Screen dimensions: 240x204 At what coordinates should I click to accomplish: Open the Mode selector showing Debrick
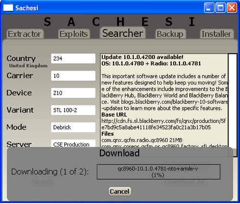pyautogui.click(x=73, y=127)
